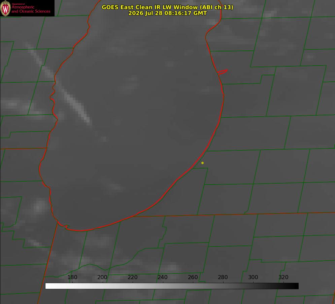This screenshot has height=304, width=335.
Task: Click the 2026 Jul 28 08:16:17 GMT timestamp
Action: coord(168,13)
